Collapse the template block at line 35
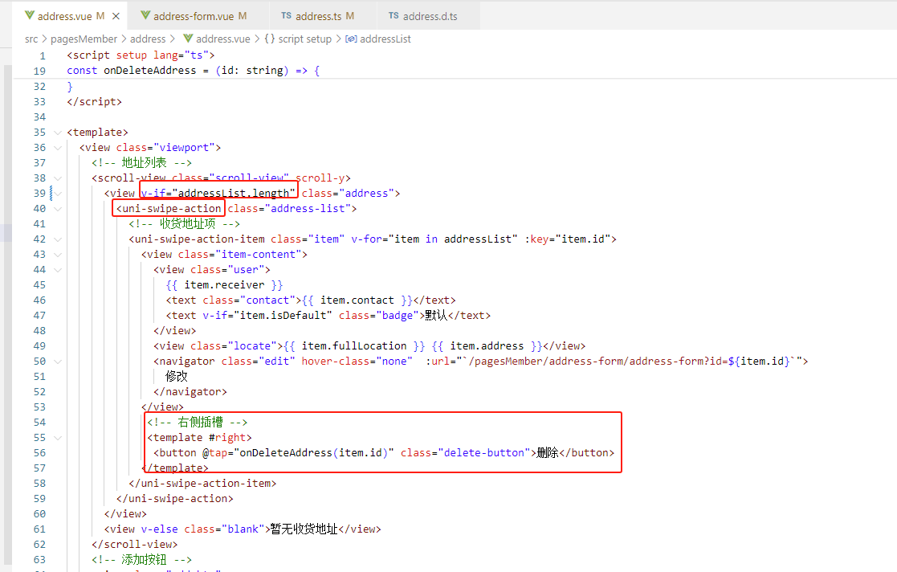897x572 pixels. 58,133
